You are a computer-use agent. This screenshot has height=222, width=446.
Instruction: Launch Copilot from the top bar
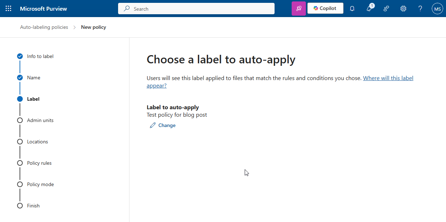click(x=325, y=8)
